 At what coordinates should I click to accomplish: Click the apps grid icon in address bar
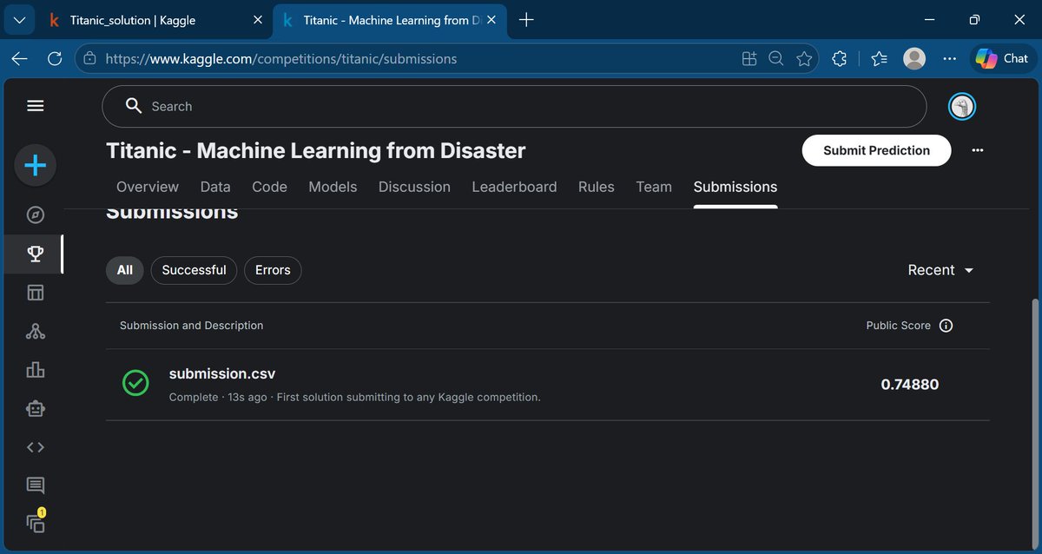click(x=749, y=58)
